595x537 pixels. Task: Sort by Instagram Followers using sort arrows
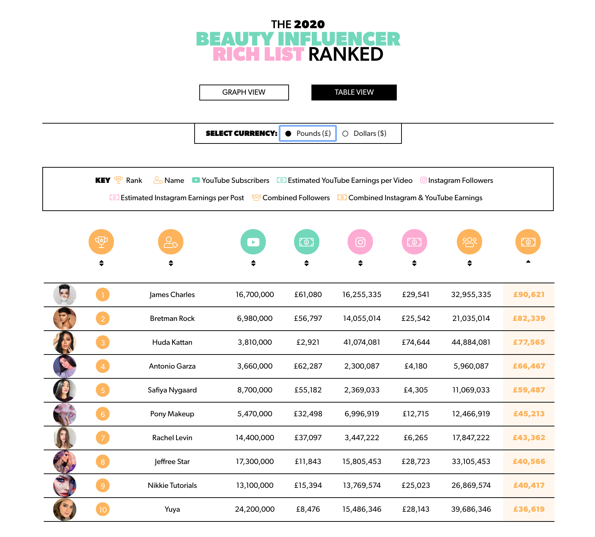point(360,263)
